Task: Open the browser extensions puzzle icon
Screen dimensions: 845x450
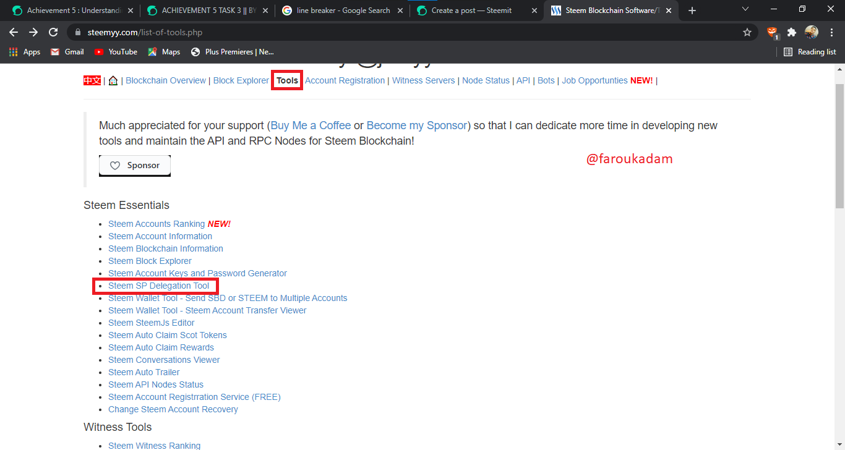Action: pos(791,32)
